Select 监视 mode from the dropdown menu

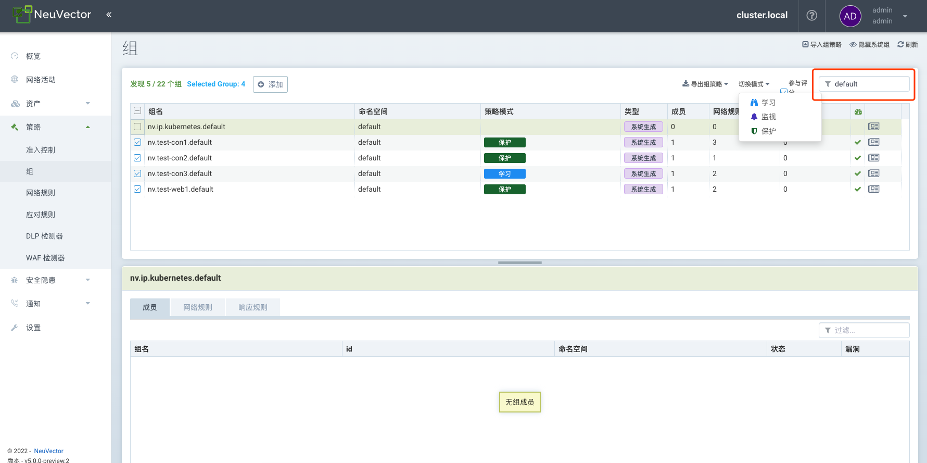[768, 117]
